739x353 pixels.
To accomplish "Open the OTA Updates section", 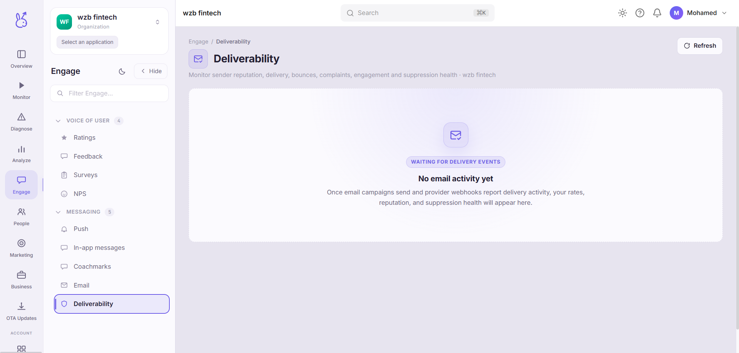I will (22, 311).
